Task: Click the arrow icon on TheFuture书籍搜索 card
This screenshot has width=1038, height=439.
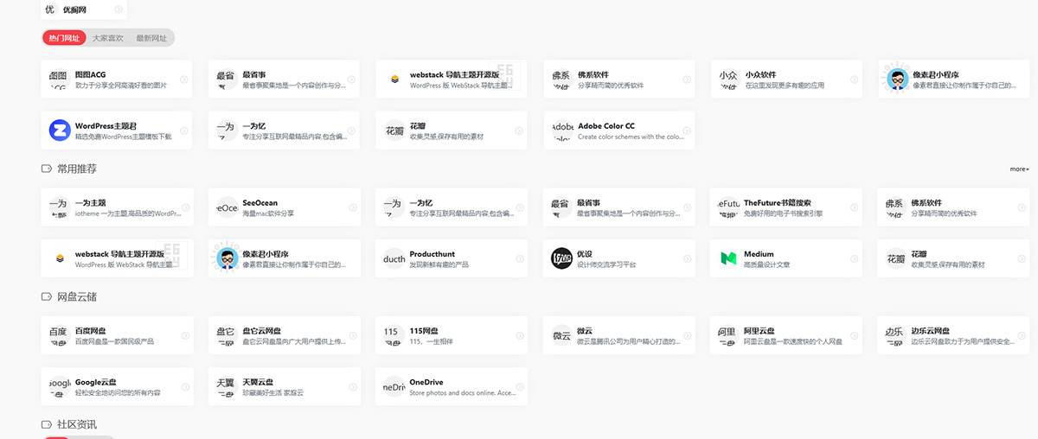Action: pos(853,208)
